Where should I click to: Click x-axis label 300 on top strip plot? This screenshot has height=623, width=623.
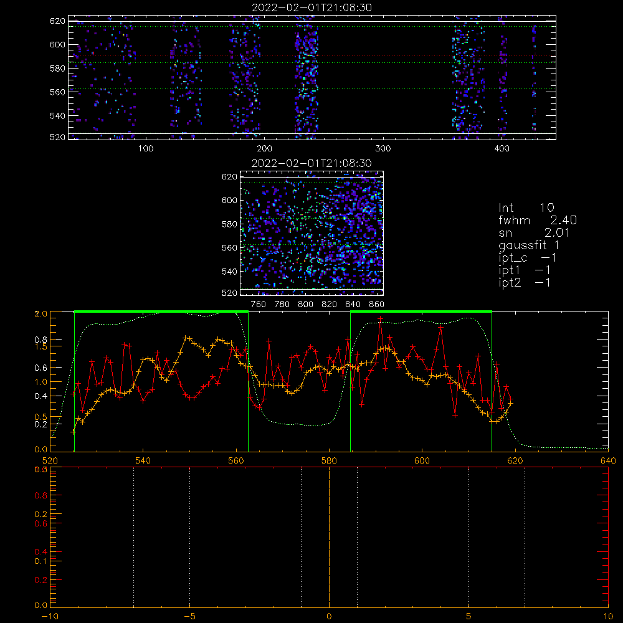tap(383, 149)
